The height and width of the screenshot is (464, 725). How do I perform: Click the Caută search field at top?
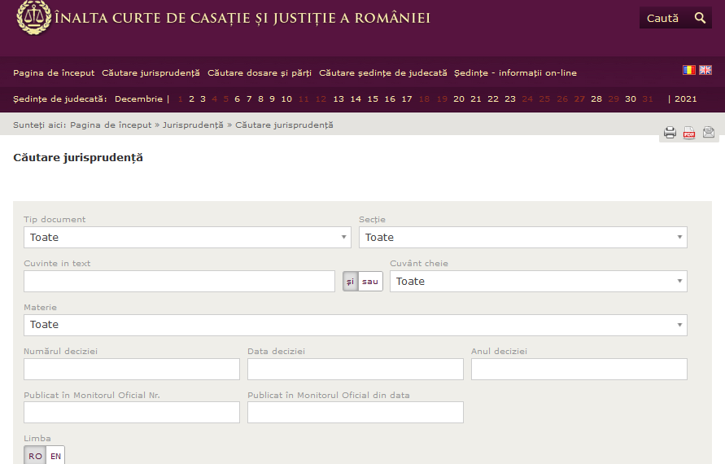[x=663, y=18]
